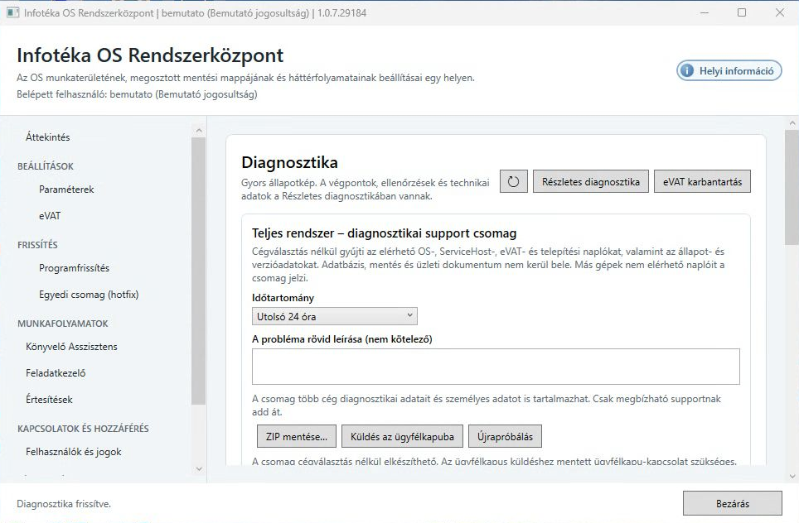Select Paraméterek in the sidebar
The image size is (799, 523).
(x=66, y=190)
